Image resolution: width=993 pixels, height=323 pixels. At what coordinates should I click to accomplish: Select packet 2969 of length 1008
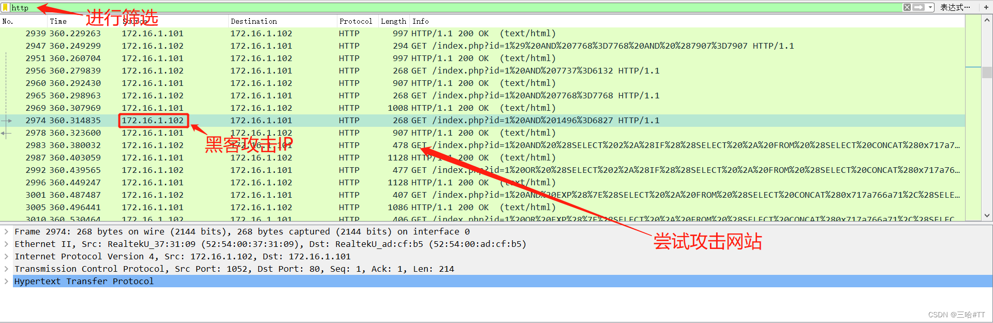click(482, 108)
